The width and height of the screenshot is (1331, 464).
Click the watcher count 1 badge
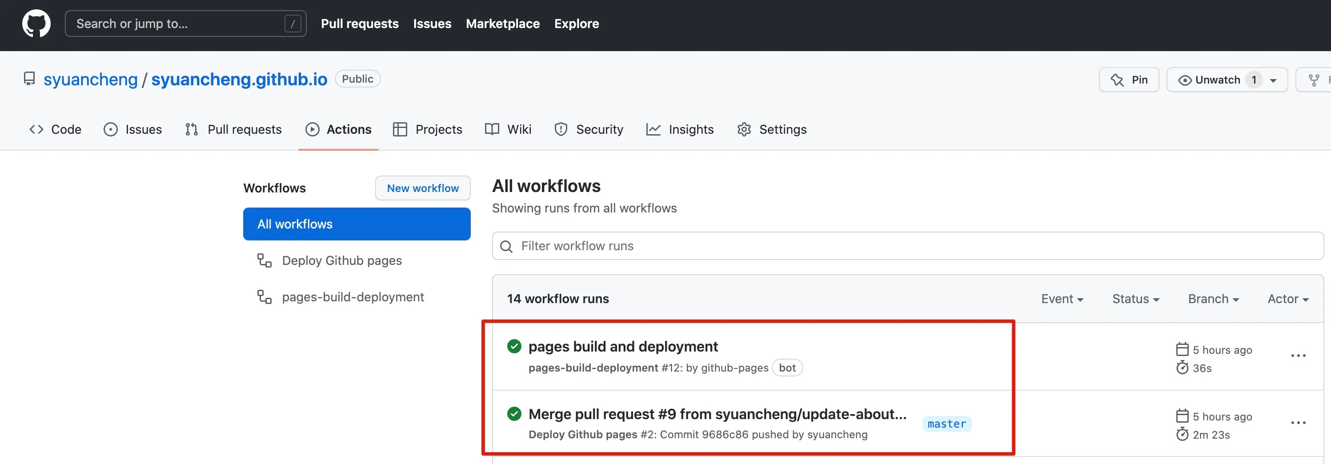[x=1254, y=80]
